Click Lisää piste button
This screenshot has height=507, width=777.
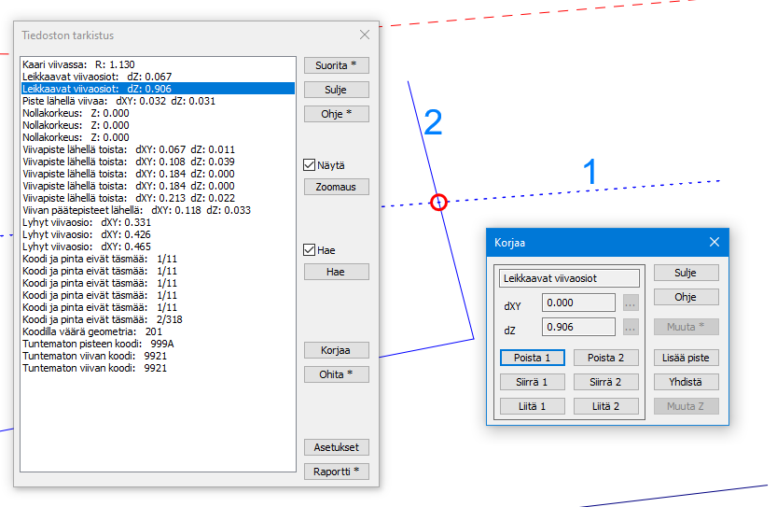tap(686, 358)
